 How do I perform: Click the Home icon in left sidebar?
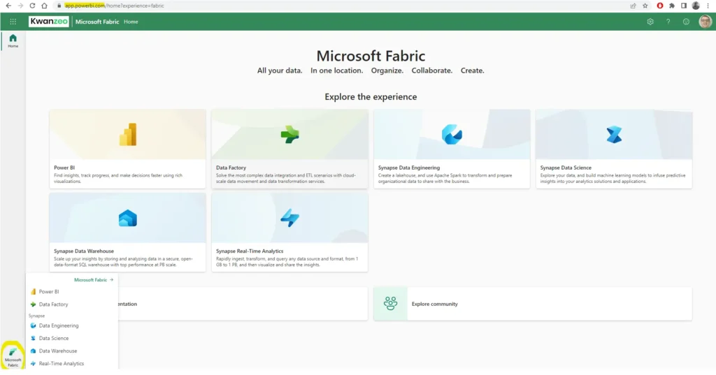13,41
